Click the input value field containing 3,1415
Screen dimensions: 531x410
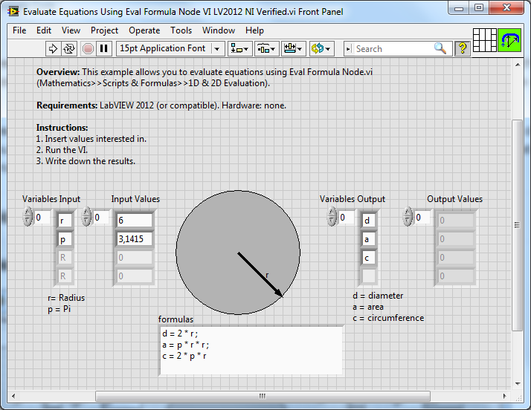click(135, 239)
